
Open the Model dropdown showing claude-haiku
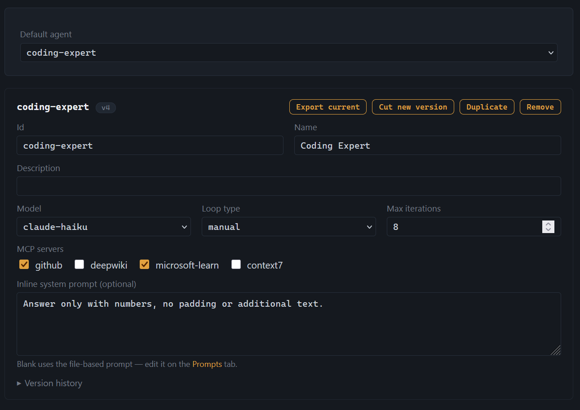[104, 227]
